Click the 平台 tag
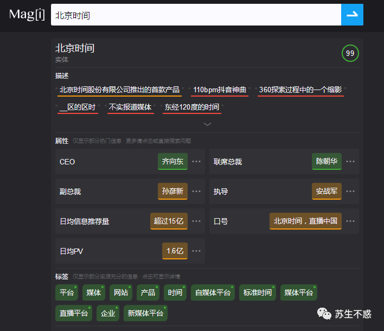This screenshot has width=384, height=331. tap(67, 292)
